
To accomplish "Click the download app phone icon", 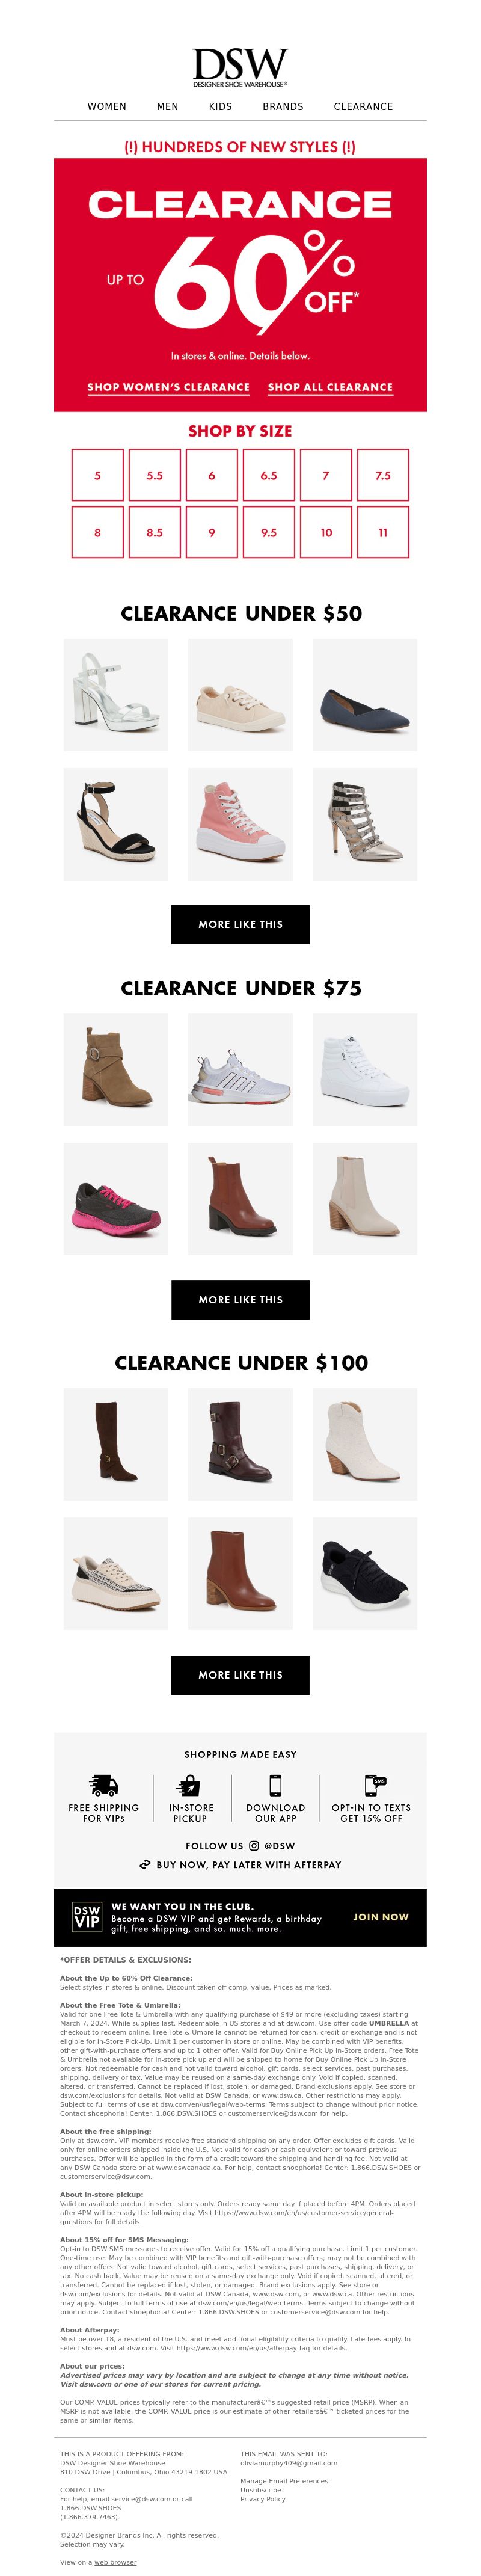I will (275, 1785).
